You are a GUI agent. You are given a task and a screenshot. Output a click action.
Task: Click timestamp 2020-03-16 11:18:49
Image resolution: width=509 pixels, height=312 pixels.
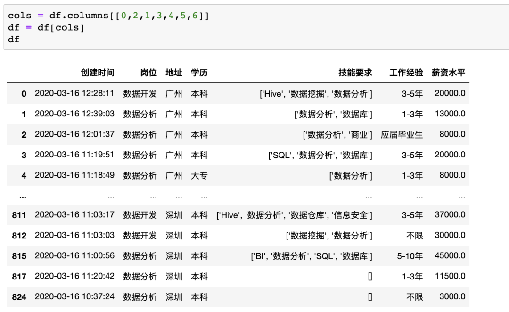point(74,175)
